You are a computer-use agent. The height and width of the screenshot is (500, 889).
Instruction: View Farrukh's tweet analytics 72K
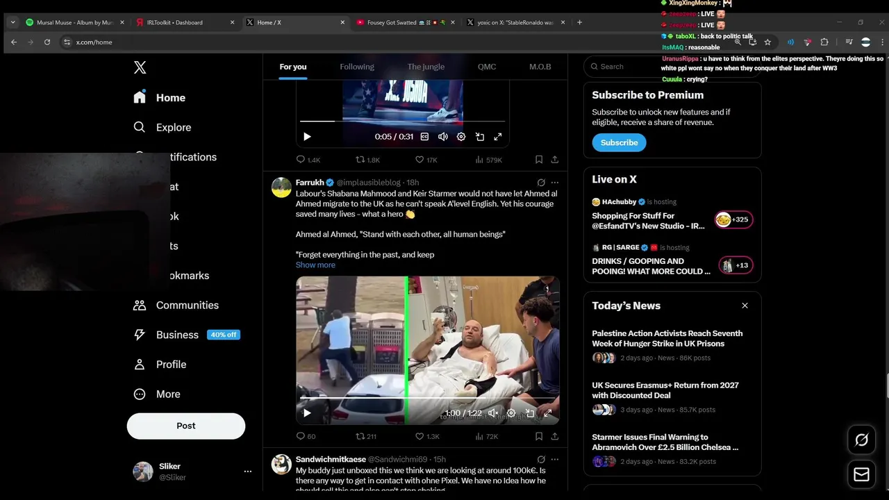(487, 436)
